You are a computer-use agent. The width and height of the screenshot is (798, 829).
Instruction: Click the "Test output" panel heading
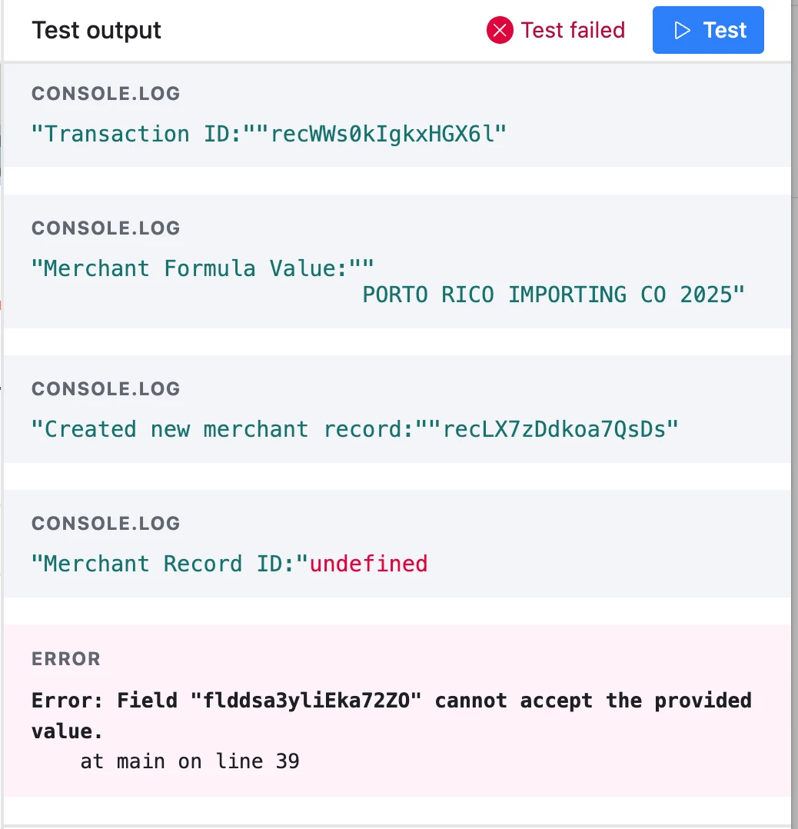pos(96,30)
